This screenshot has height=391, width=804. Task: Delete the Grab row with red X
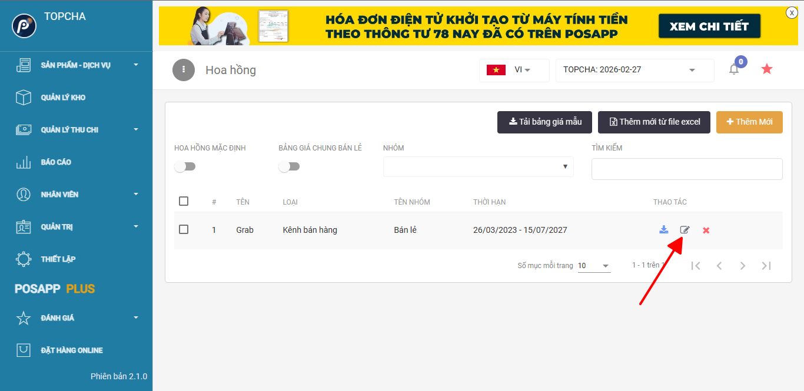706,230
